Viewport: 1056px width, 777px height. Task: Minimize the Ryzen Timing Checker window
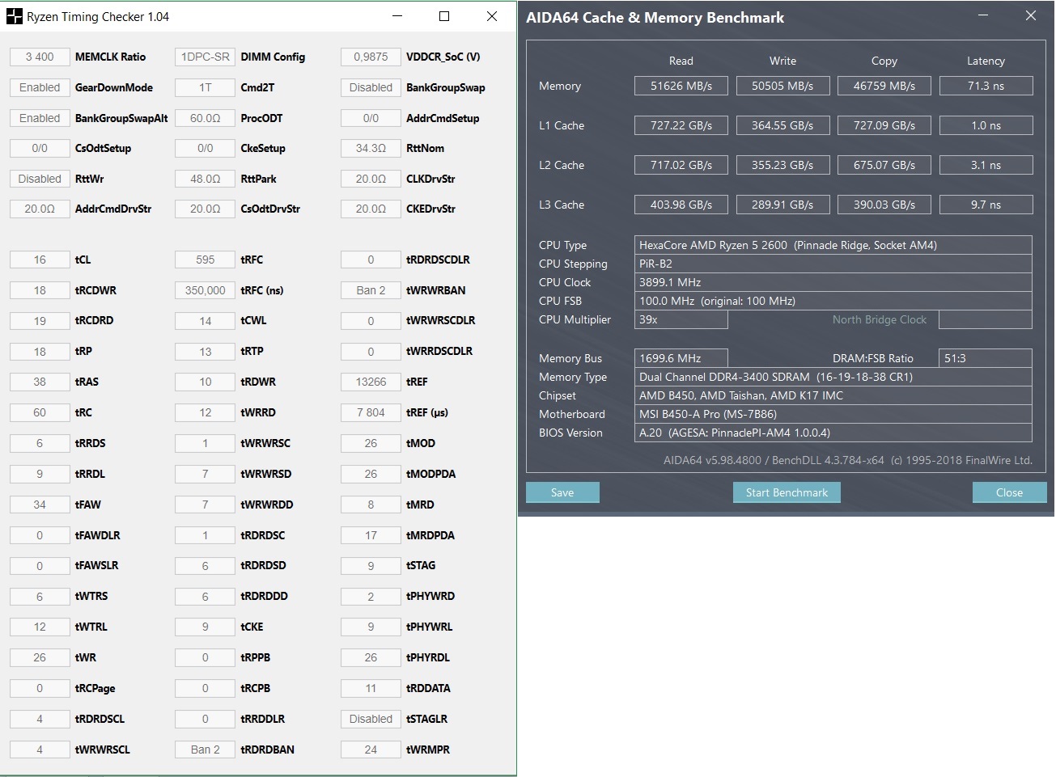tap(397, 16)
